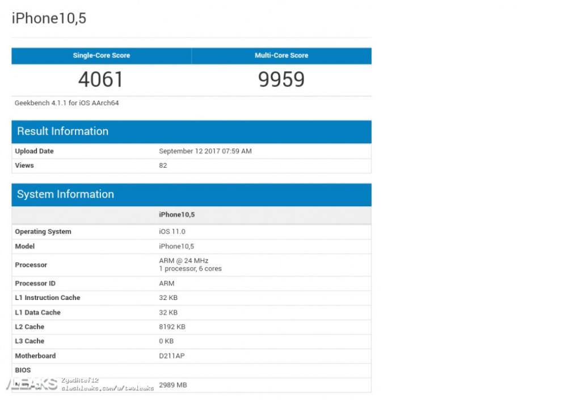Select the September 12 2017 07:59 AM value
The image size is (581, 400).
(x=205, y=151)
